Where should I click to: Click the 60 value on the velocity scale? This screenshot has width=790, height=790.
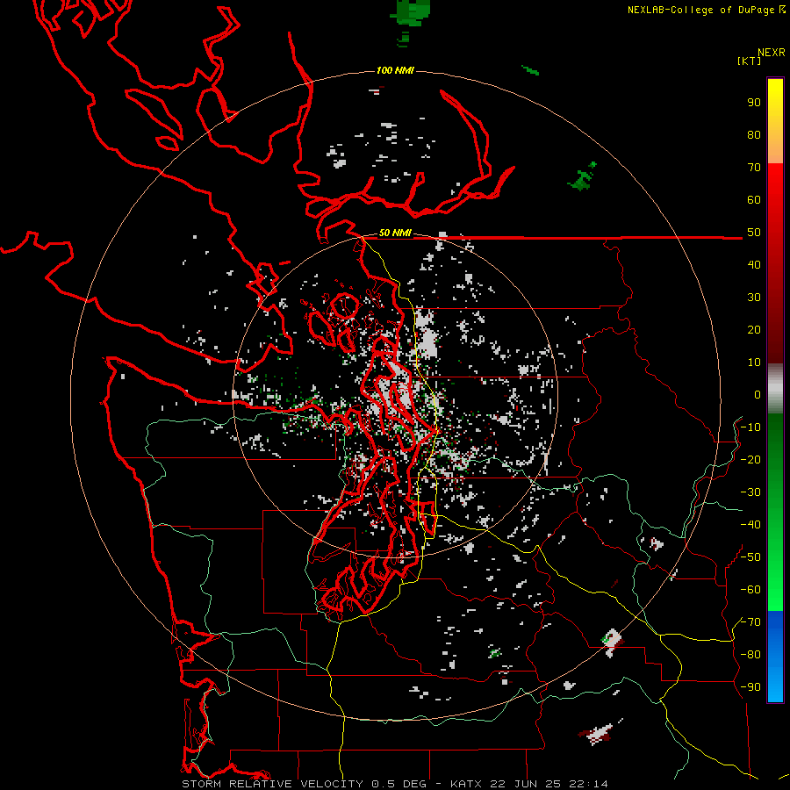(754, 200)
